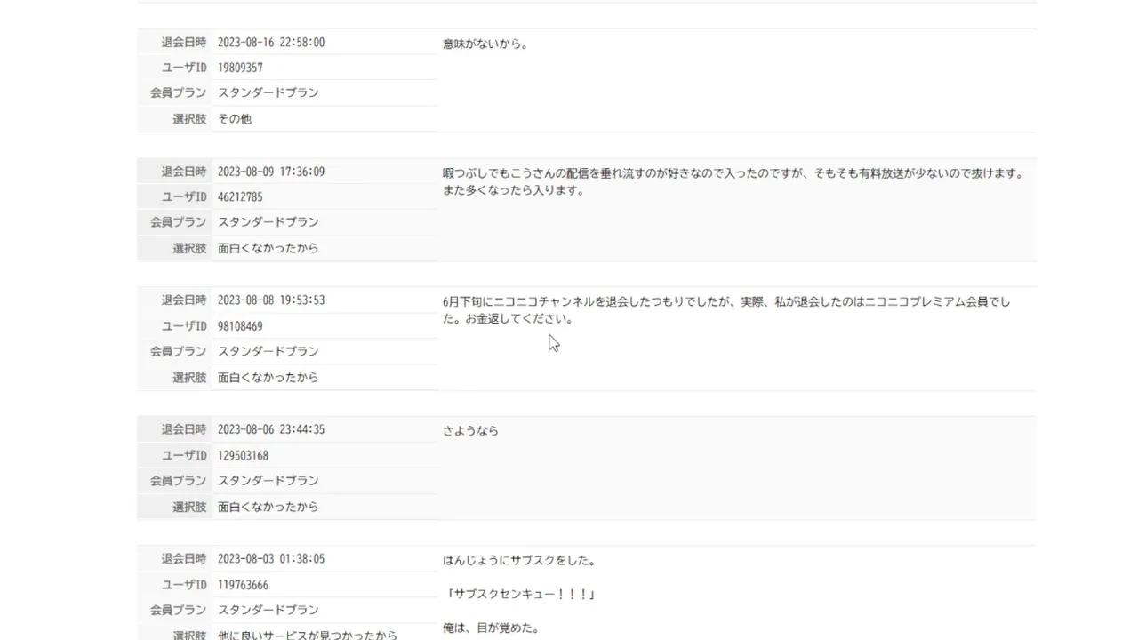The width and height of the screenshot is (1138, 640).
Task: Select withdrawal date 2023-08-06 23:44:35
Action: [271, 429]
